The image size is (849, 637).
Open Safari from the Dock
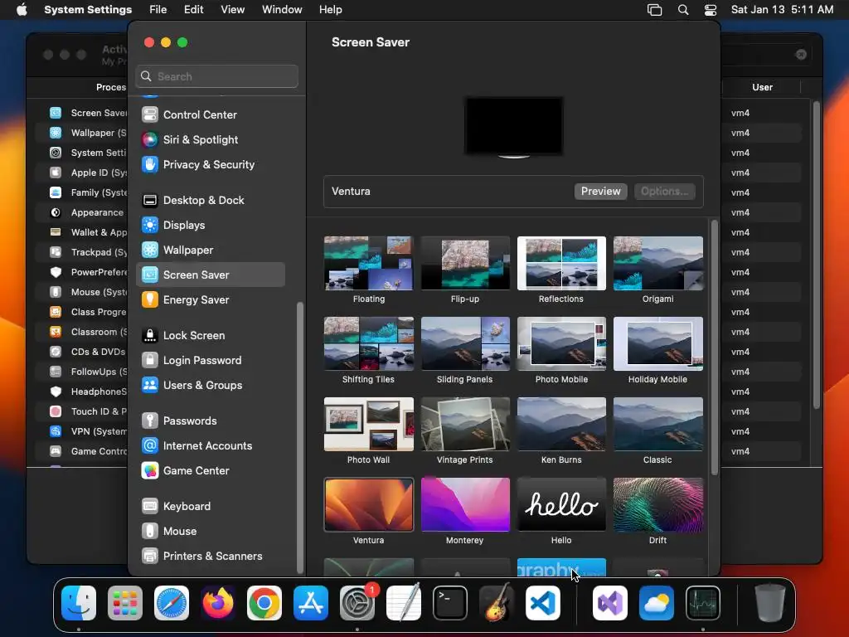coord(172,603)
